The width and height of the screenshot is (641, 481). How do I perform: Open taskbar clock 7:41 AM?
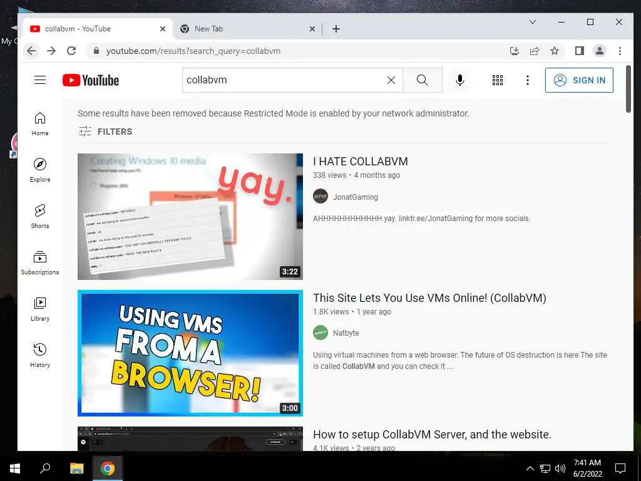tap(587, 468)
